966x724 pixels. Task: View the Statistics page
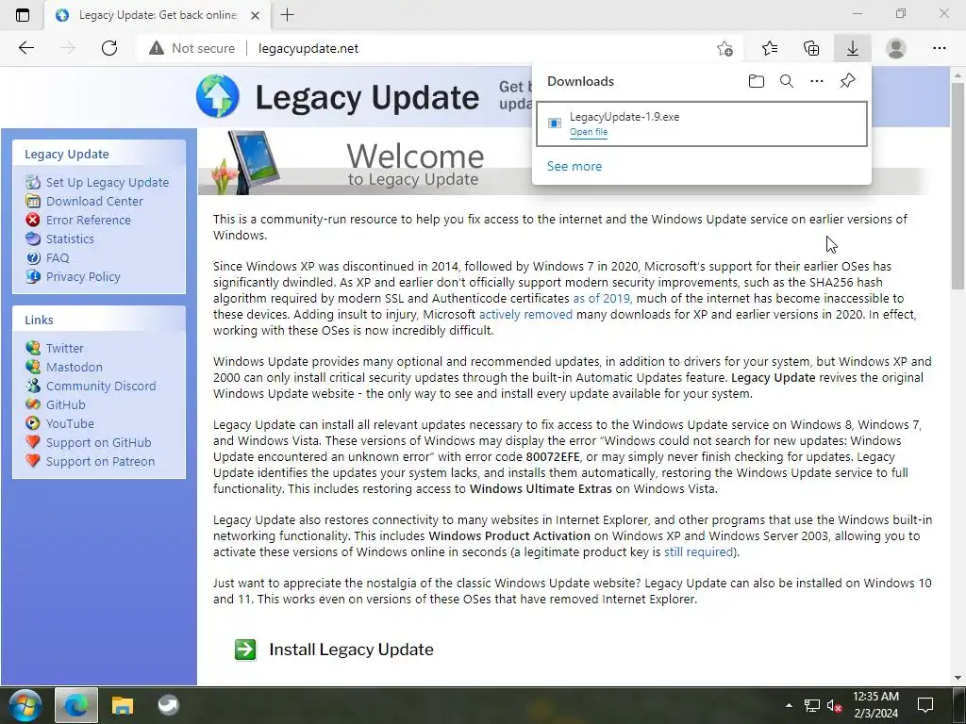coord(70,239)
